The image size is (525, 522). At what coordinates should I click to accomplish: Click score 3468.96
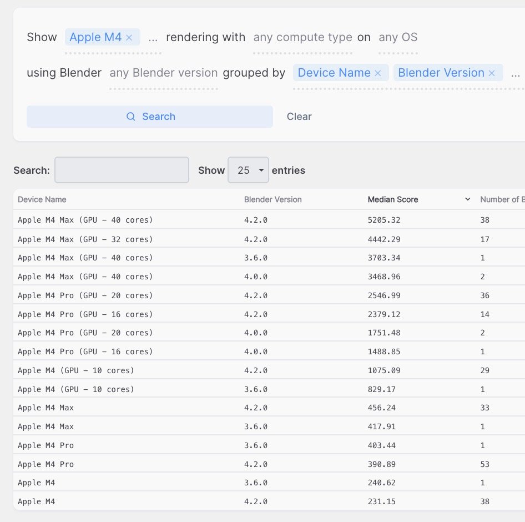point(384,277)
